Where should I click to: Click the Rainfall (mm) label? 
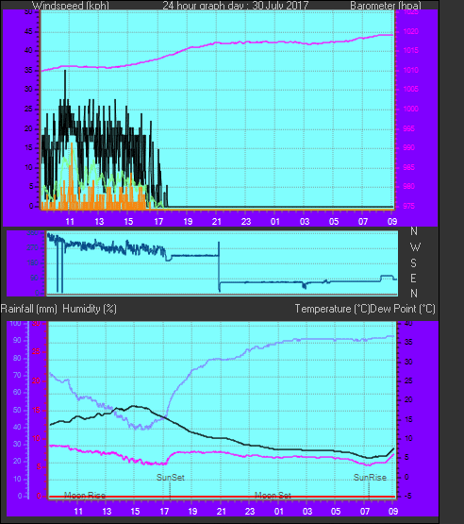click(x=28, y=309)
